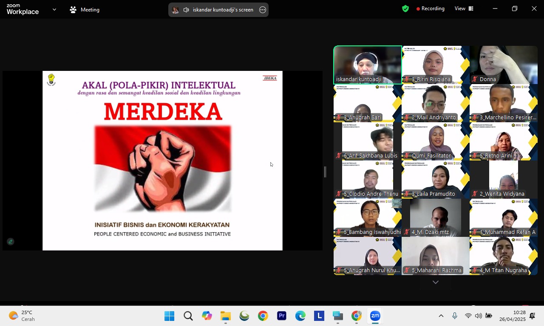Click the muted mic icon beside 5_Retno Arini
The image size is (544, 326).
tap(475, 156)
